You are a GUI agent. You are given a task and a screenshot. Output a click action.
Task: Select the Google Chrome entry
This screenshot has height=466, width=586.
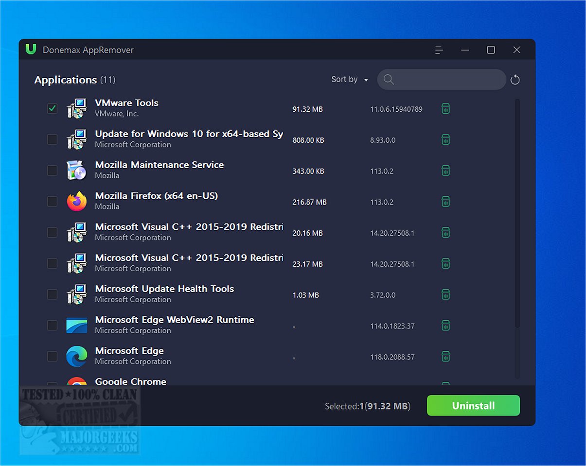[131, 382]
